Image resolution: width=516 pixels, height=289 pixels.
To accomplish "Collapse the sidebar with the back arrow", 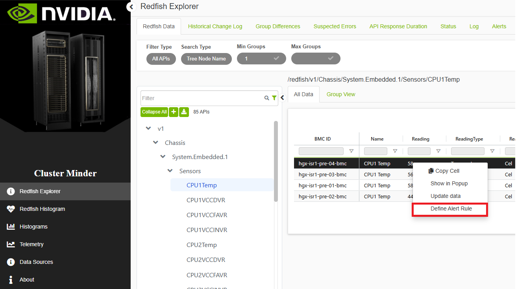I will [x=131, y=7].
